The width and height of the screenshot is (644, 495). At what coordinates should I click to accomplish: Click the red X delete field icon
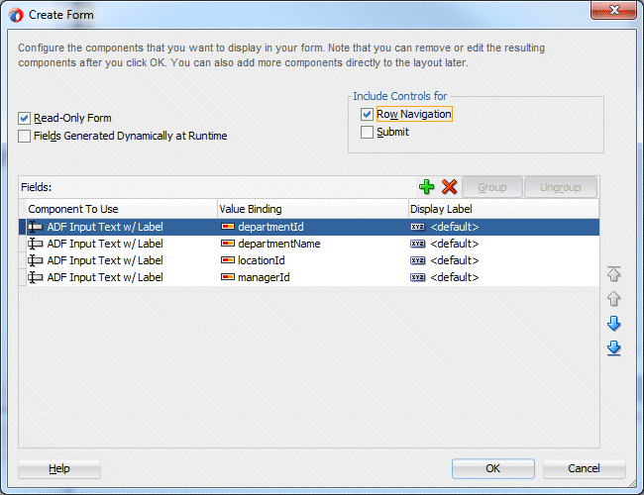point(449,187)
